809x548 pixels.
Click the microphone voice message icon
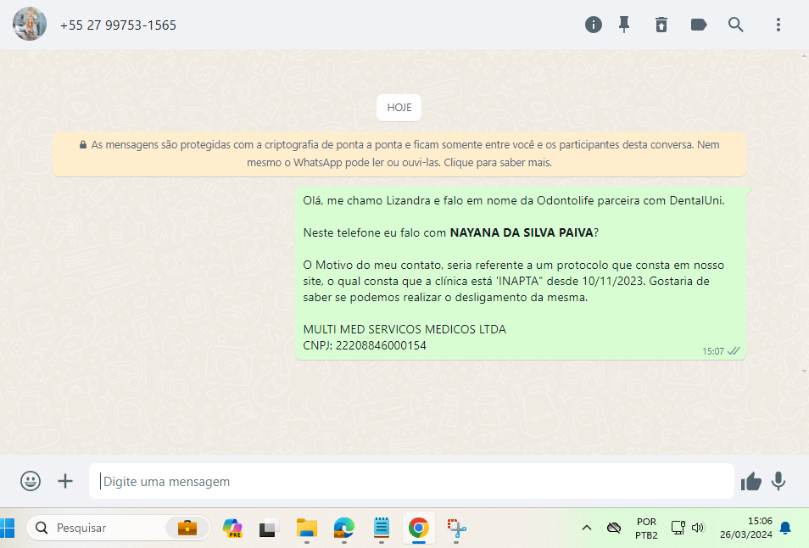click(x=778, y=481)
